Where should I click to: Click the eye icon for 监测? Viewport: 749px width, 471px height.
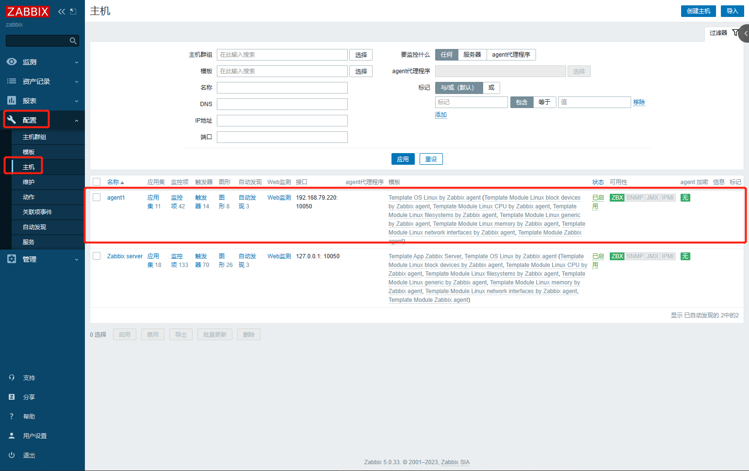[x=12, y=62]
